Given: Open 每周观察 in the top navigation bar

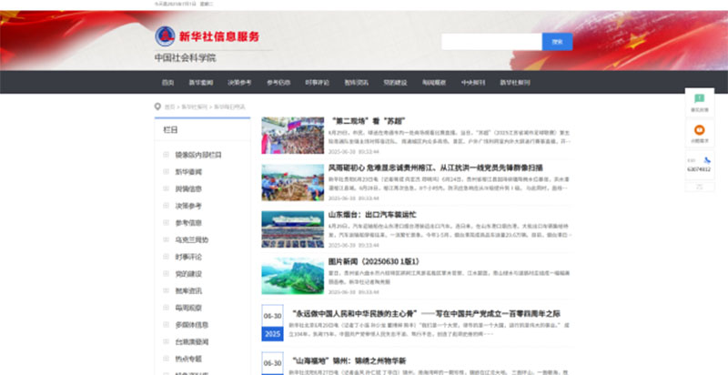Looking at the screenshot, I should pyautogui.click(x=434, y=83).
